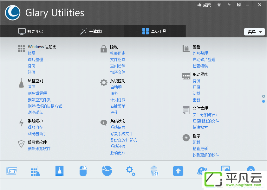Click the 系统维护 lightning bolt icon
267x190 pixels.
(x=21, y=123)
